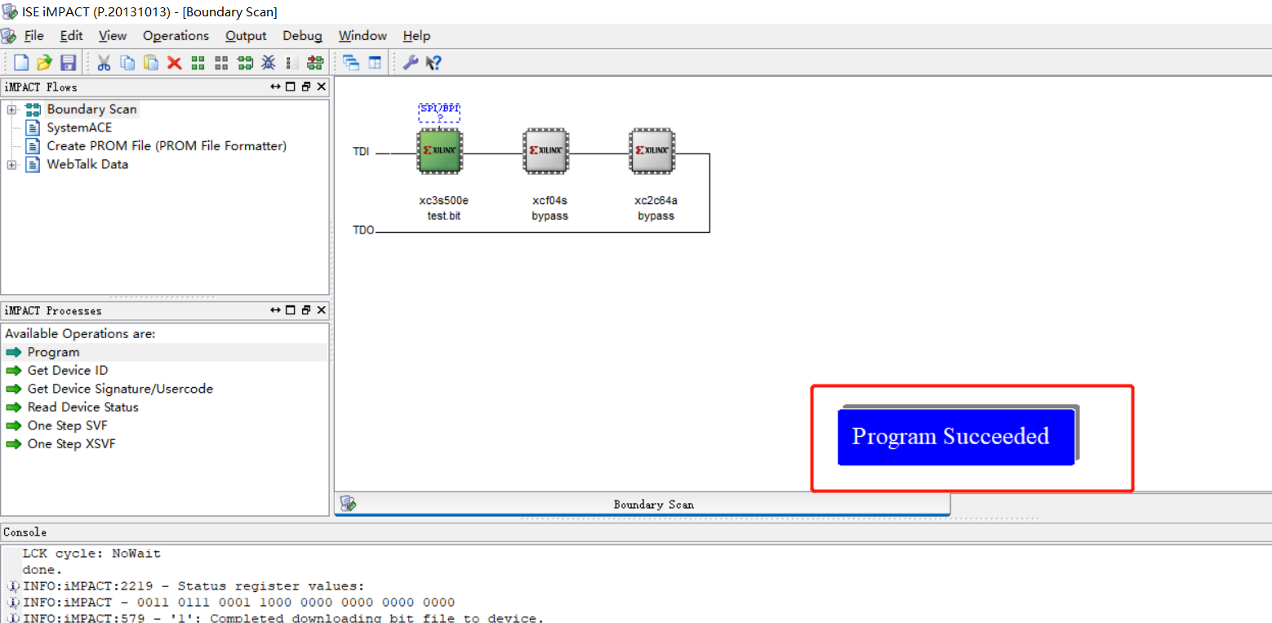1272x623 pixels.
Task: Click the Completed downloading bit file console line
Action: (x=283, y=618)
